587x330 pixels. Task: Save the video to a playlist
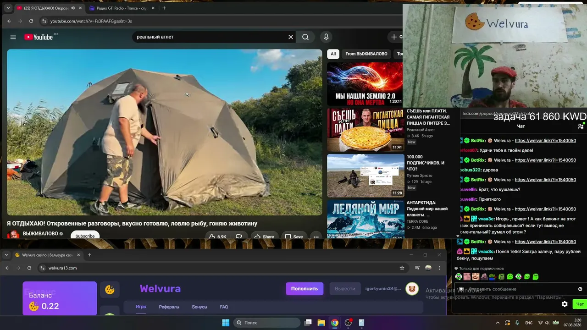tap(294, 236)
